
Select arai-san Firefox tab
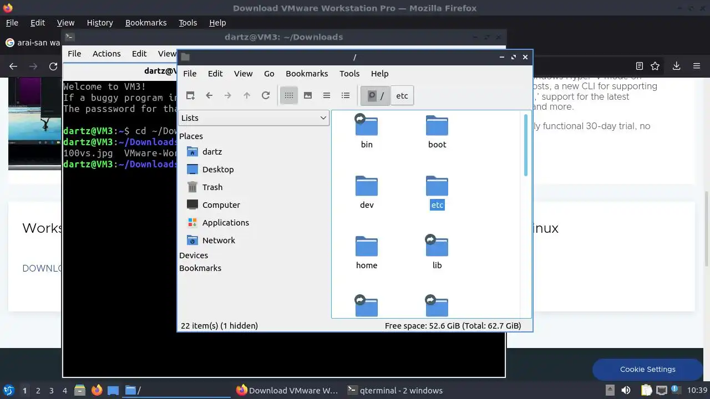[33, 43]
